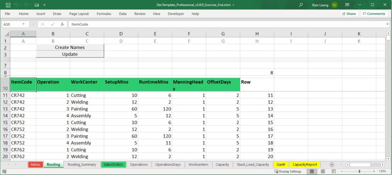Click the 130% zoom level
The image size is (392, 175).
[x=382, y=172]
